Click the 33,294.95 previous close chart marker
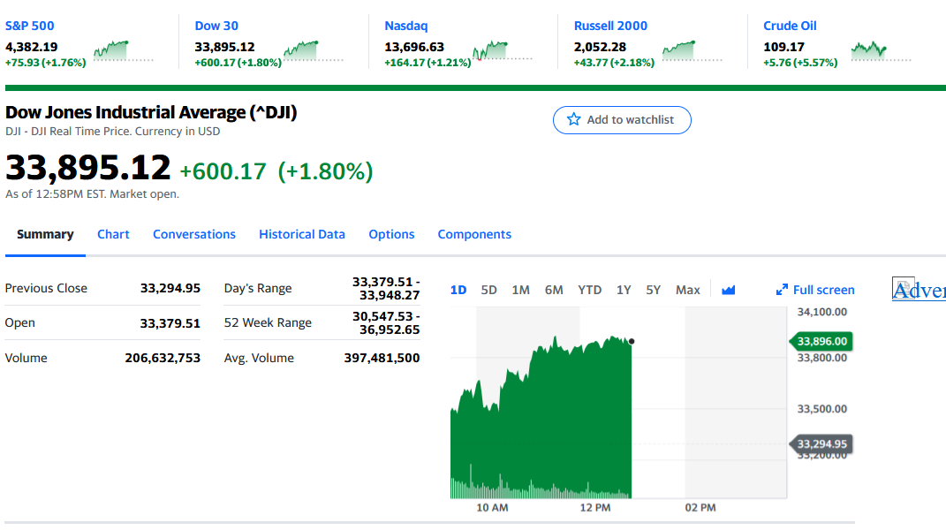The image size is (946, 530). pyautogui.click(x=821, y=444)
